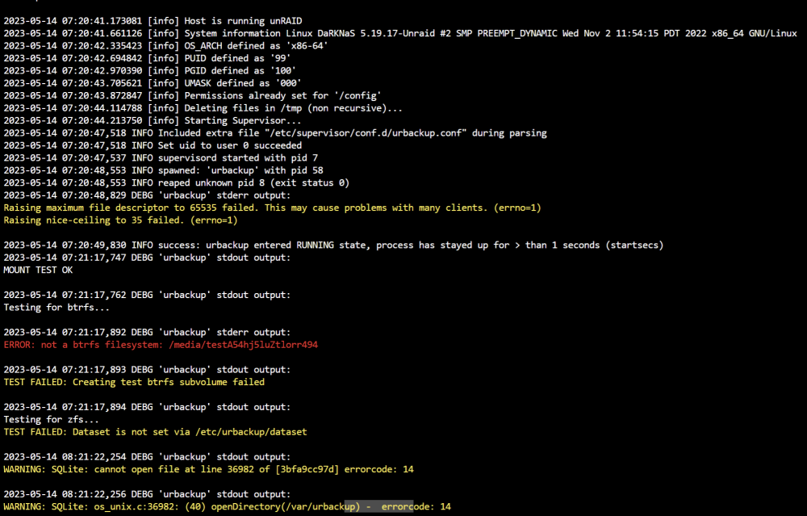The image size is (807, 516).
Task: Click the 'Testing for btrfs...' line
Action: [x=56, y=308]
